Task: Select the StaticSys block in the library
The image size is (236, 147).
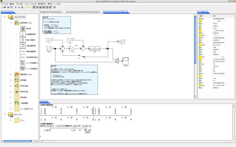Action: (x=23, y=68)
